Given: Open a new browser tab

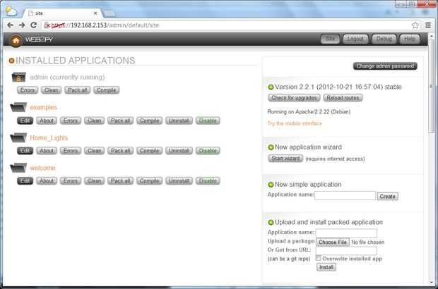Looking at the screenshot, I should click(x=109, y=13).
